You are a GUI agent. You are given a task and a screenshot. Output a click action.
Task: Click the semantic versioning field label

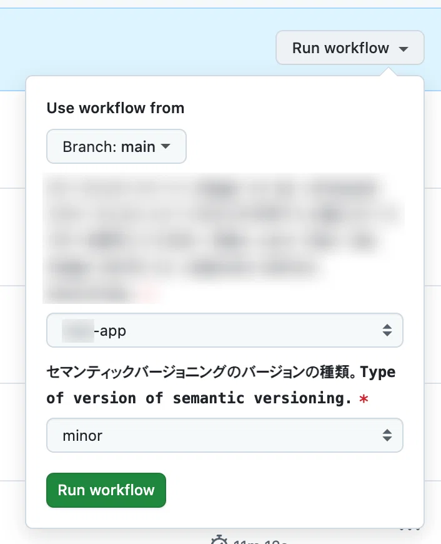(221, 385)
